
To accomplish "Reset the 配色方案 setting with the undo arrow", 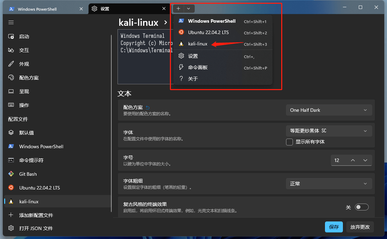I will pos(147,107).
